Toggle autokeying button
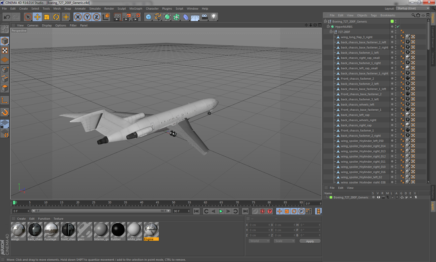 262,211
